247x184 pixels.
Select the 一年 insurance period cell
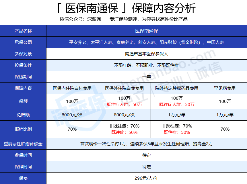146,77
